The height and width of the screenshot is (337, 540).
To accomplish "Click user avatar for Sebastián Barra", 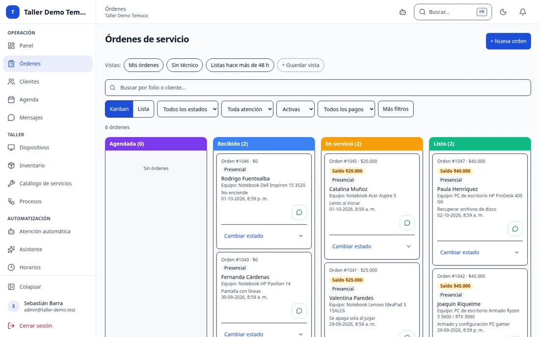I will 13,306.
